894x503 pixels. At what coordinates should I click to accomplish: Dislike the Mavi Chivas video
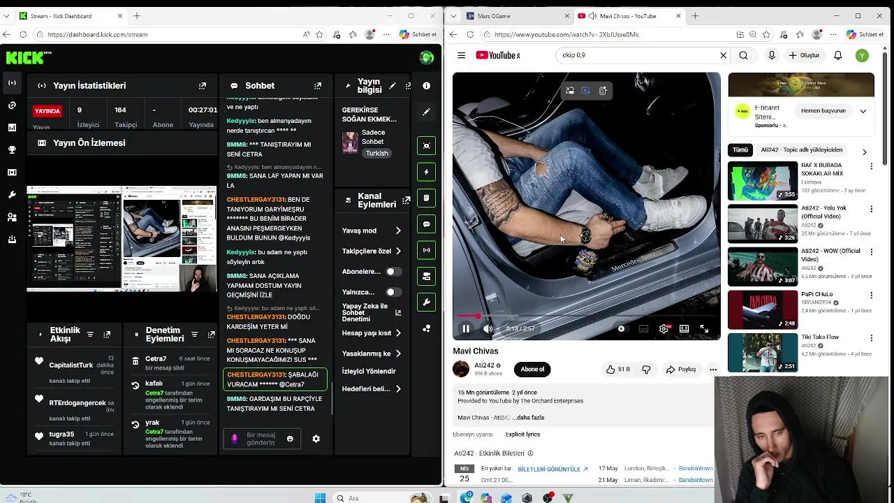tap(646, 369)
